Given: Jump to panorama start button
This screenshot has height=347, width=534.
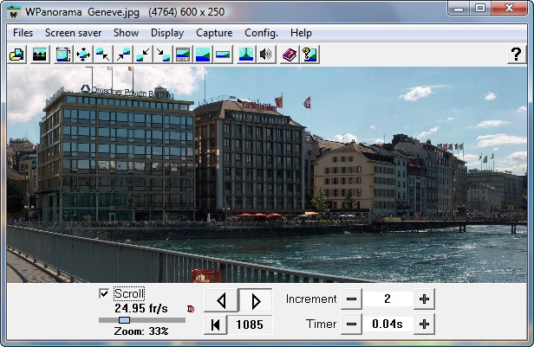Looking at the screenshot, I should pos(215,325).
